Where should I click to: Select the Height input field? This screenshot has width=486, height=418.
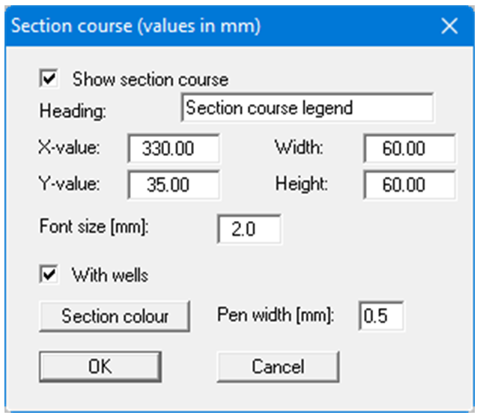409,184
